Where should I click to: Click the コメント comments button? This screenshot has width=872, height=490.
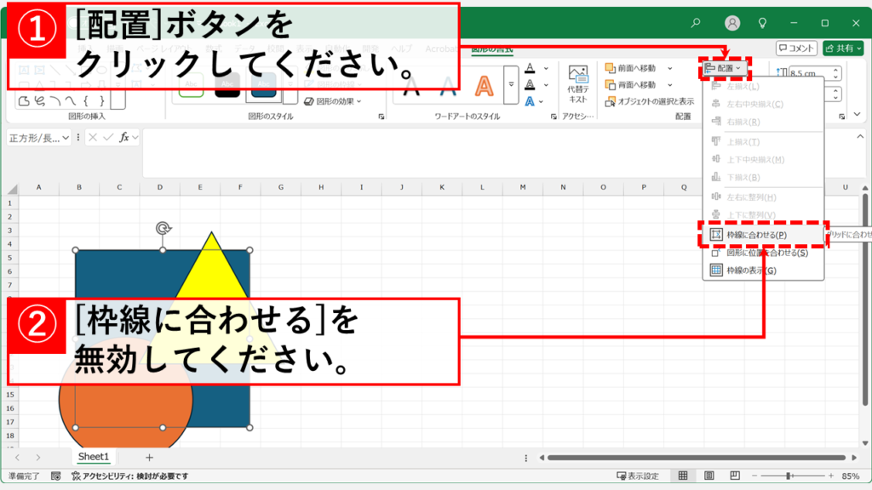click(x=796, y=48)
